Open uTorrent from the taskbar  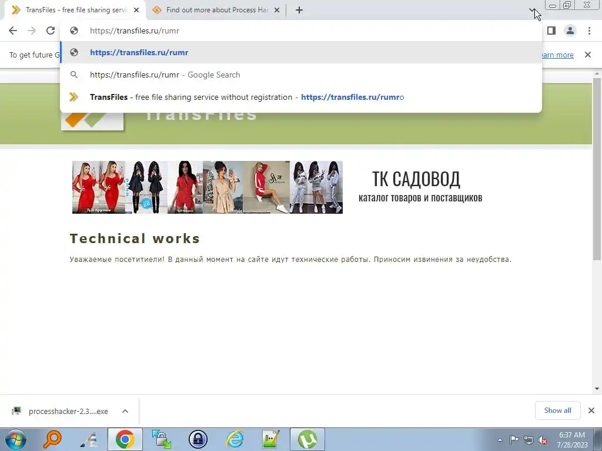(x=307, y=439)
